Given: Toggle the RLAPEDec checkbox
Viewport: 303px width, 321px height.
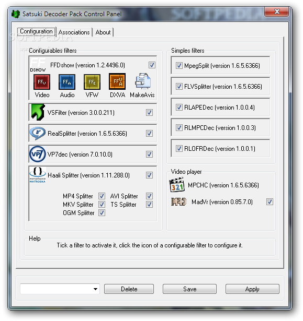Looking at the screenshot, I should click(x=179, y=108).
